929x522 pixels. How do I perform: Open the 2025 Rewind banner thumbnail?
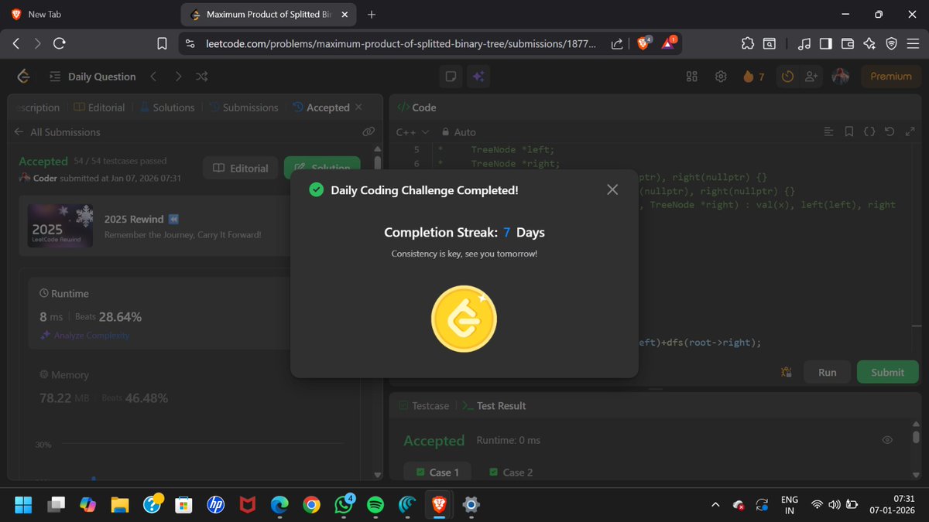click(60, 226)
